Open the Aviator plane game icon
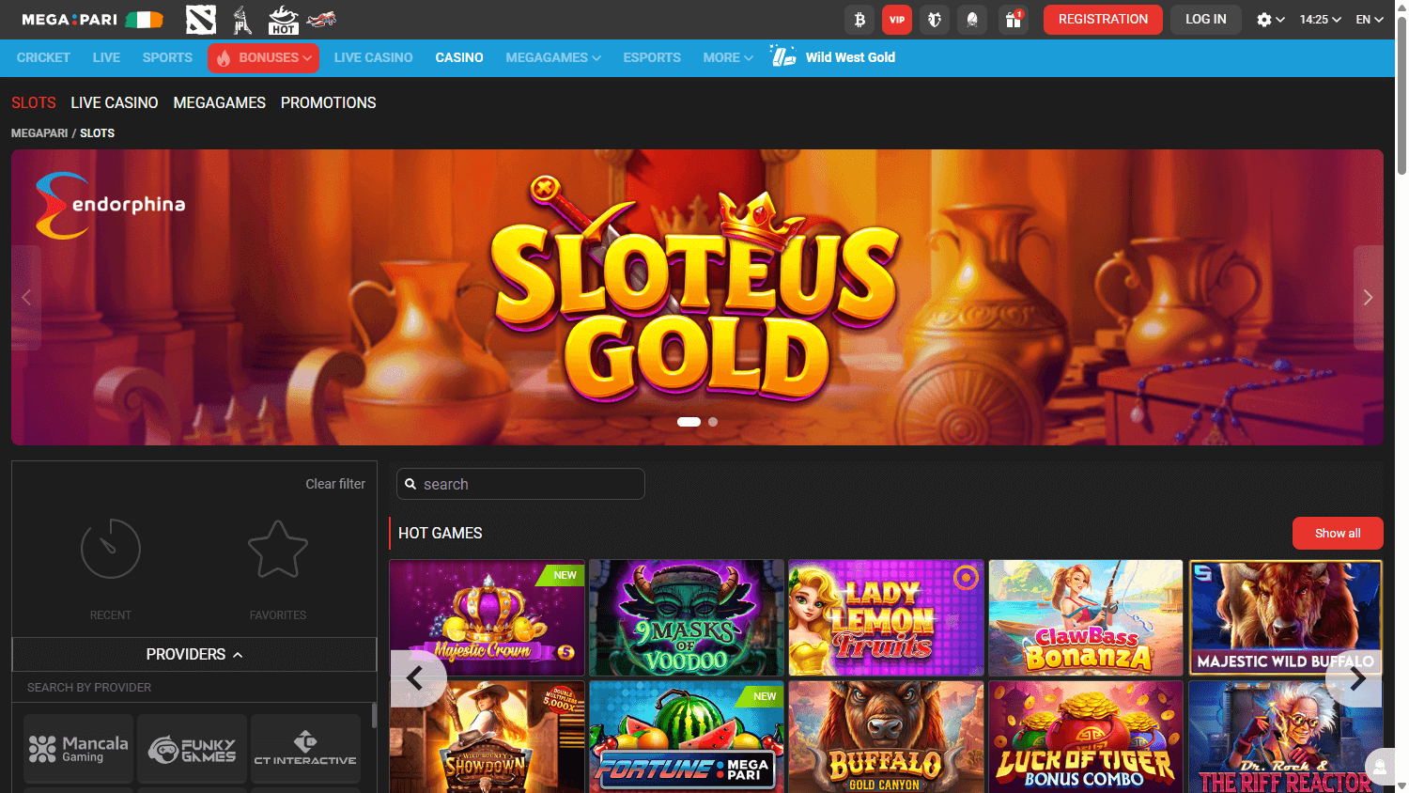The height and width of the screenshot is (793, 1409). coord(321,19)
